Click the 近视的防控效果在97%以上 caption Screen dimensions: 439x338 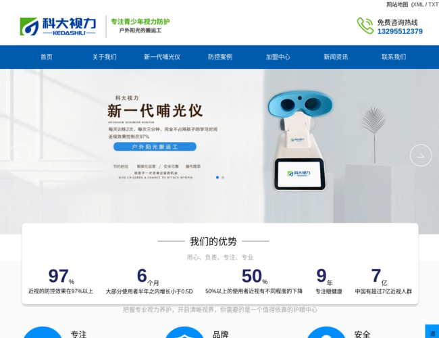(61, 291)
